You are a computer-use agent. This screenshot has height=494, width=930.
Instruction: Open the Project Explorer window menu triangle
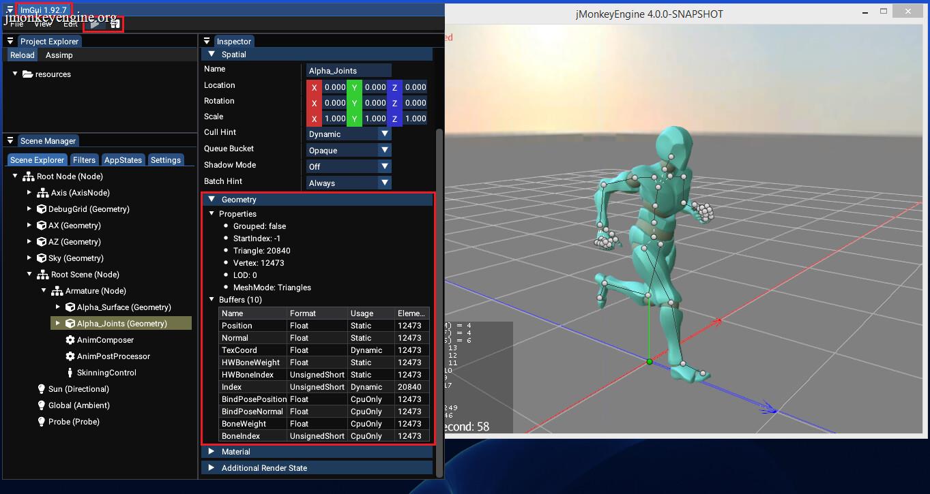click(10, 42)
